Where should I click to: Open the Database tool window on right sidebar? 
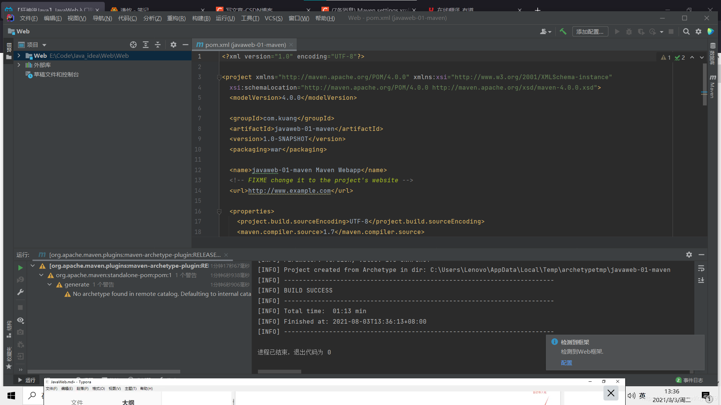(712, 54)
